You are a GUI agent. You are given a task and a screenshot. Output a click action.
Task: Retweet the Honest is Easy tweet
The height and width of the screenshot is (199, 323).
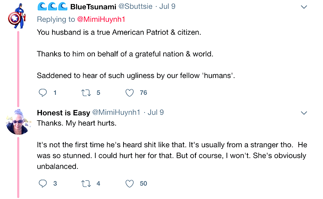point(86,184)
